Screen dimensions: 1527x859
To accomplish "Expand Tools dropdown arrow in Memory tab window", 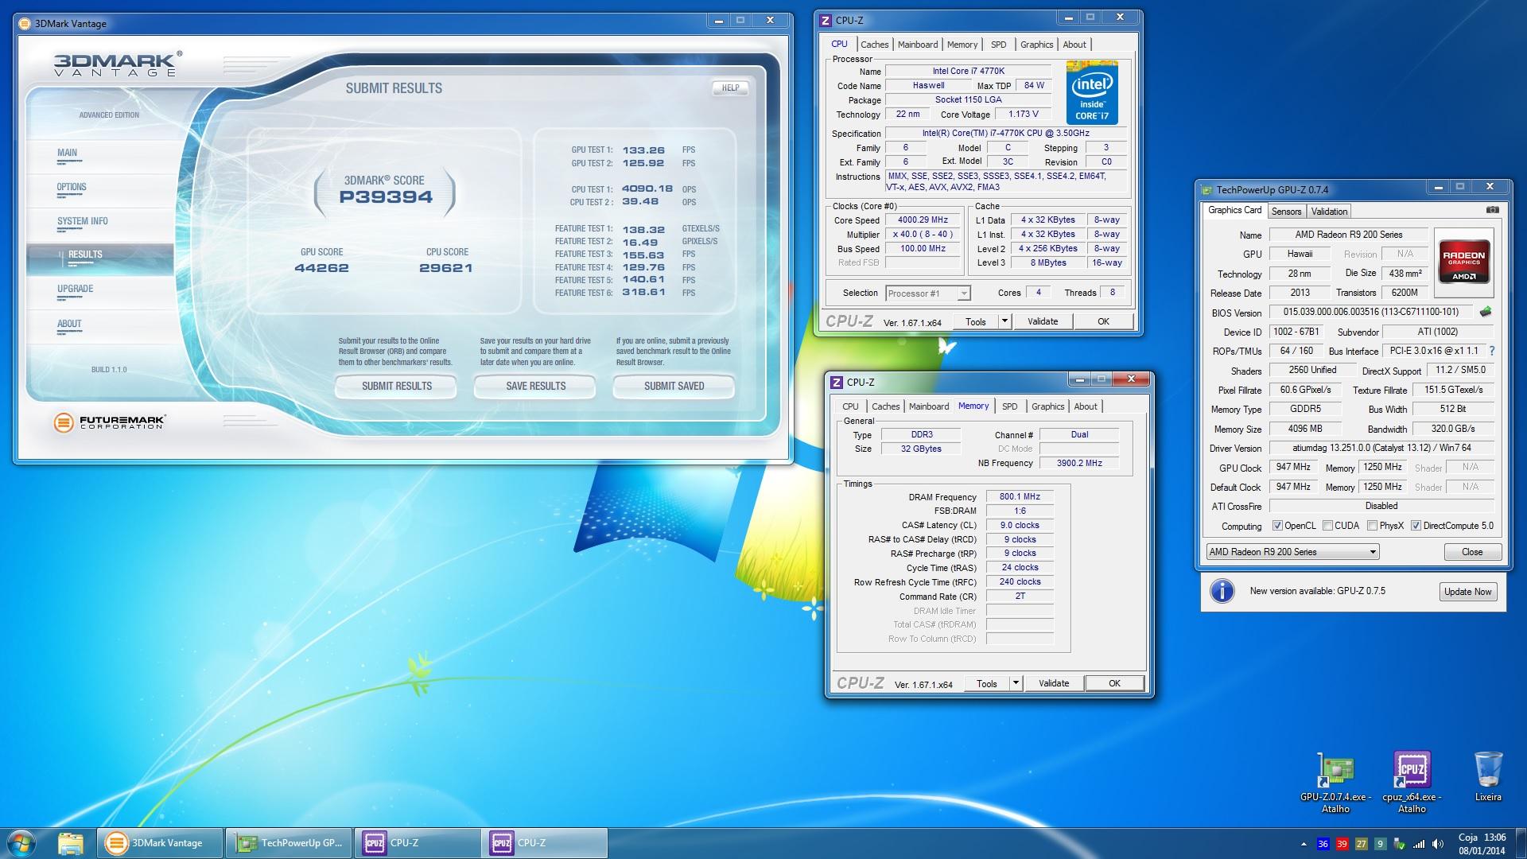I will pos(1016,683).
